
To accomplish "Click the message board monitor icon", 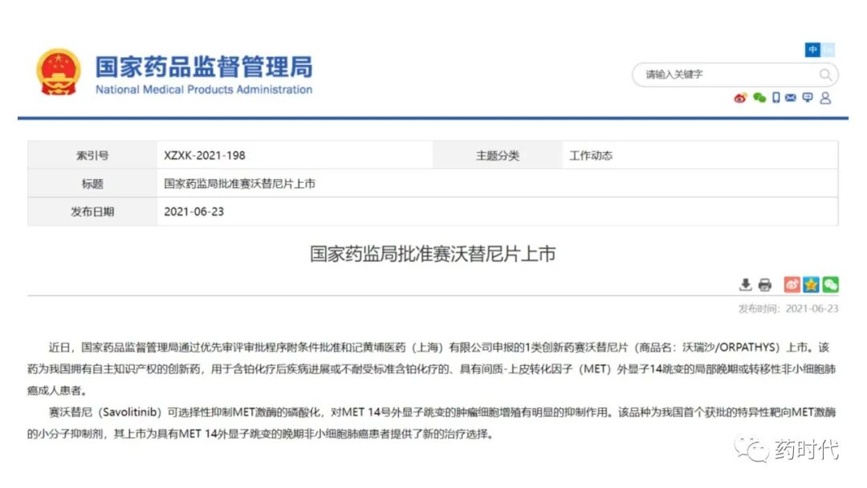I will (x=808, y=98).
